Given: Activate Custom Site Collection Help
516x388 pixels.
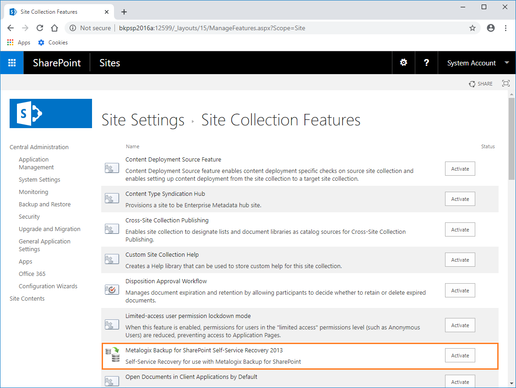Looking at the screenshot, I should click(x=460, y=260).
